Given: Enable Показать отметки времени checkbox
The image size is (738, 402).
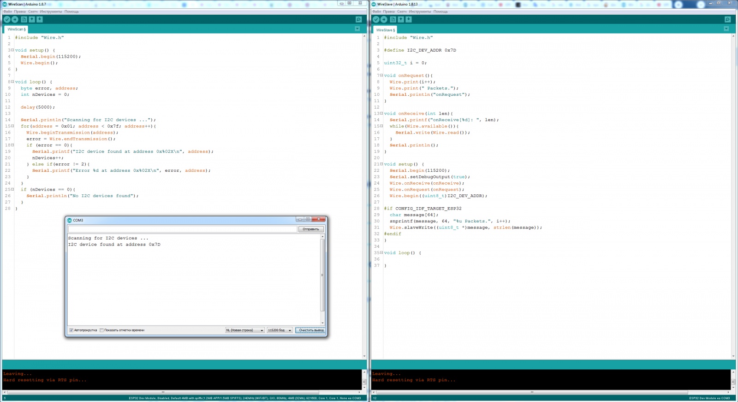Looking at the screenshot, I should coord(102,330).
